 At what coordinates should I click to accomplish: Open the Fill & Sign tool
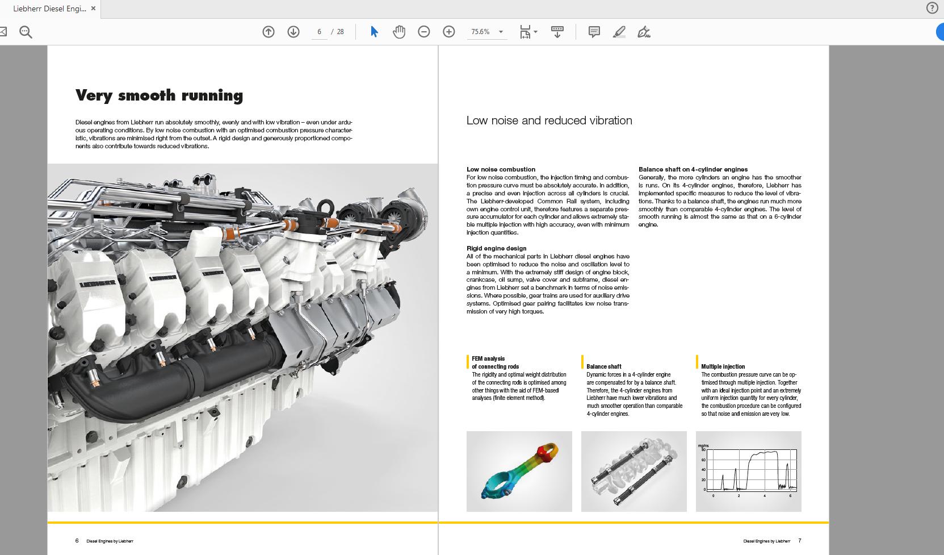tap(643, 32)
